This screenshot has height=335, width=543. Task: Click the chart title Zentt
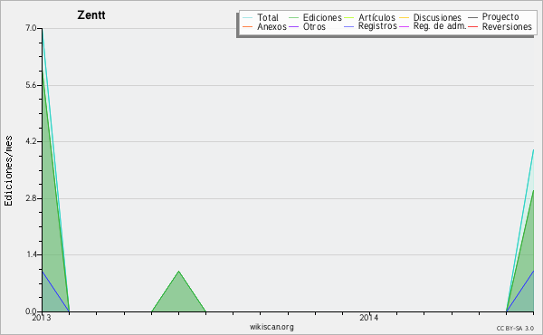coord(91,15)
